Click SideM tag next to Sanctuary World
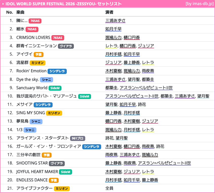Image resolution: width=215 pixels, height=193 pixels. (x=55, y=88)
